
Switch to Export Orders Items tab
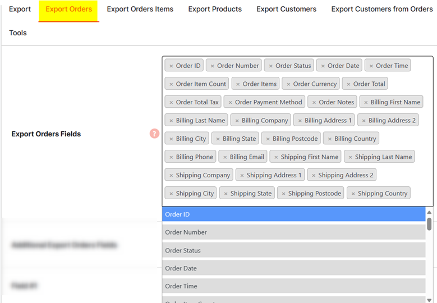(140, 9)
